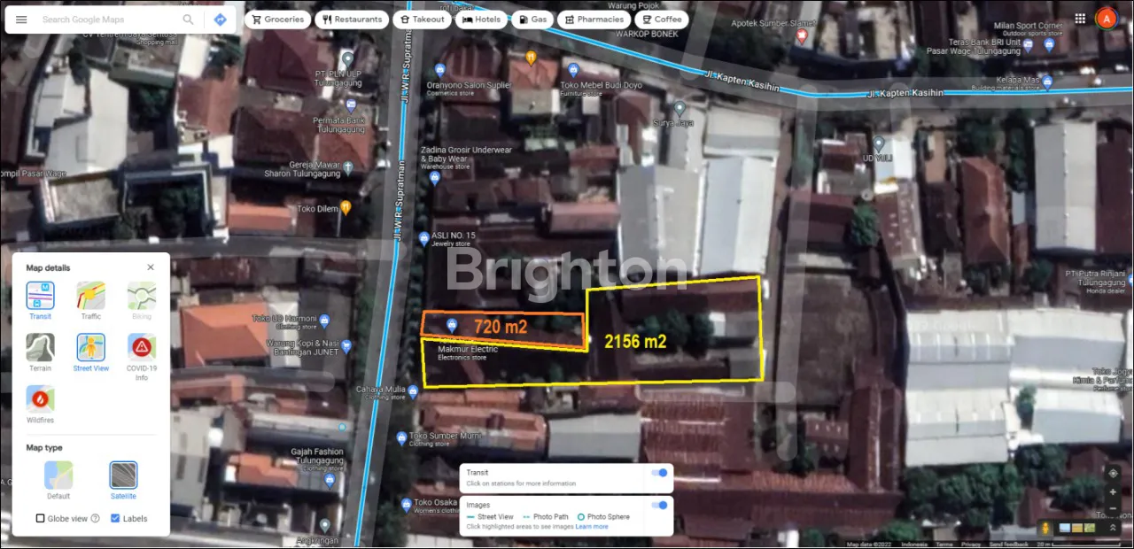The image size is (1134, 549).
Task: Open the hamburger menu in search bar
Action: [21, 19]
